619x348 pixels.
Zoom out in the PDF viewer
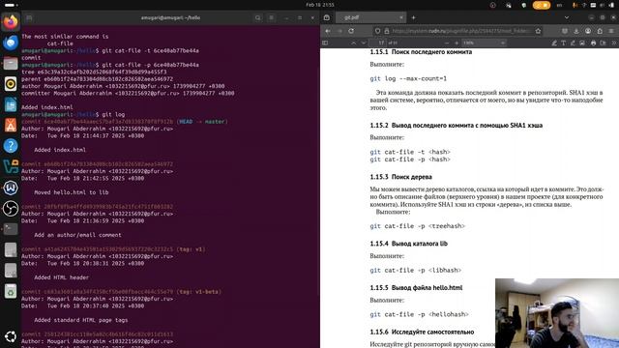pos(447,43)
